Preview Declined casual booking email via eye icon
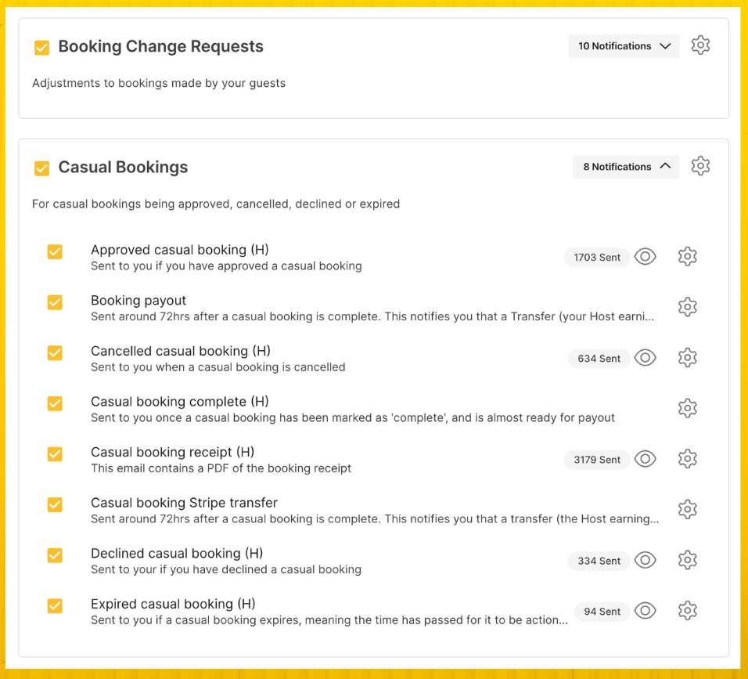The width and height of the screenshot is (748, 679). pos(646,560)
